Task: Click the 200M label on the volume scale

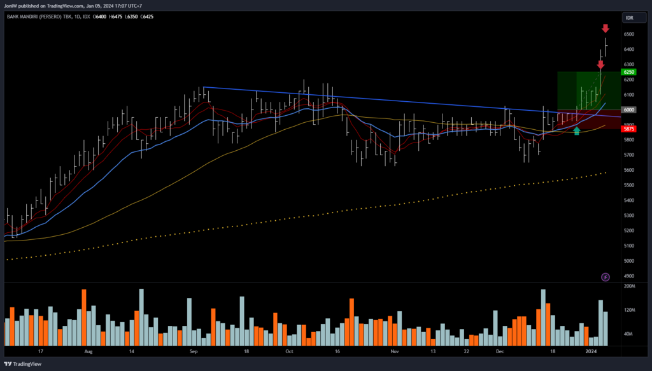Action: click(629, 286)
